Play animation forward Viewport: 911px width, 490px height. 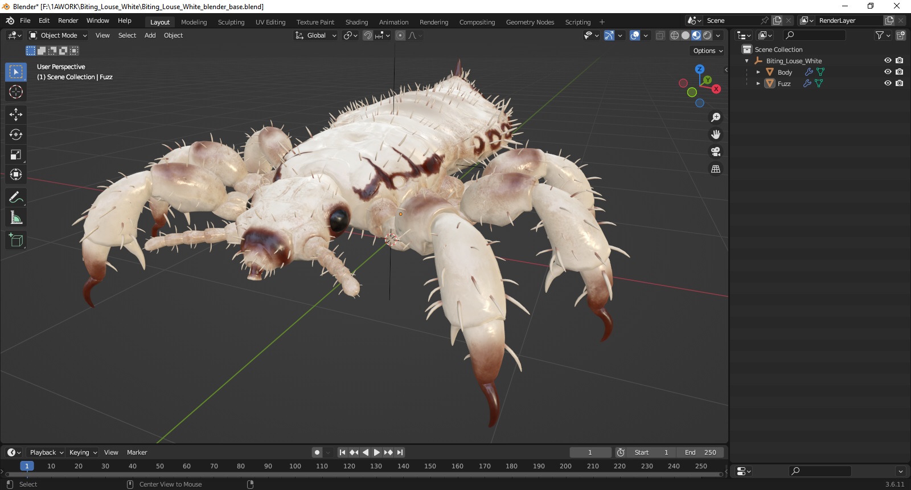(377, 452)
